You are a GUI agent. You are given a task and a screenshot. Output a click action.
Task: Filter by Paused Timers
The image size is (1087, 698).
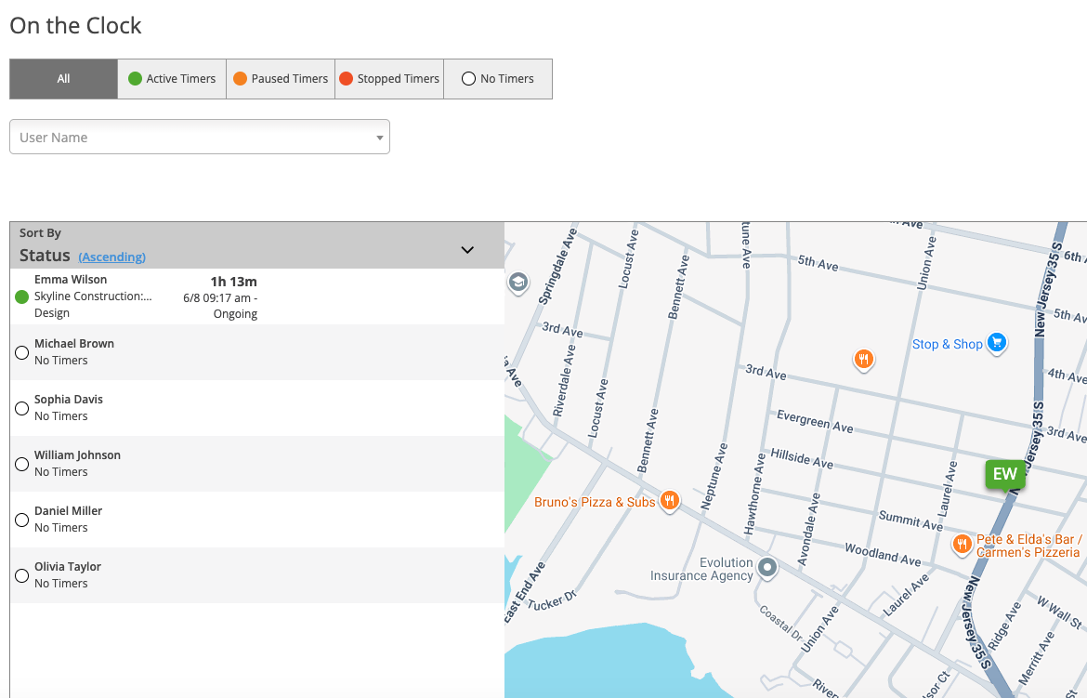pyautogui.click(x=281, y=79)
